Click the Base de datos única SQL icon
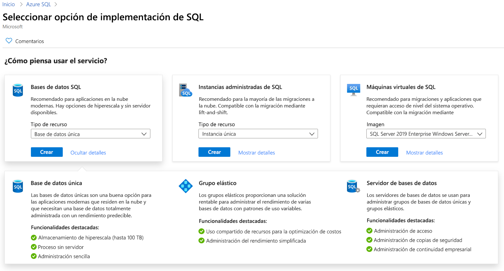Image resolution: width=504 pixels, height=271 pixels. click(18, 186)
